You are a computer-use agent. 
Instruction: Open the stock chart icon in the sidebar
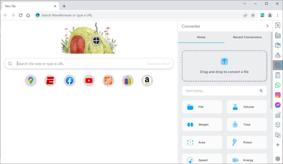click(278, 115)
